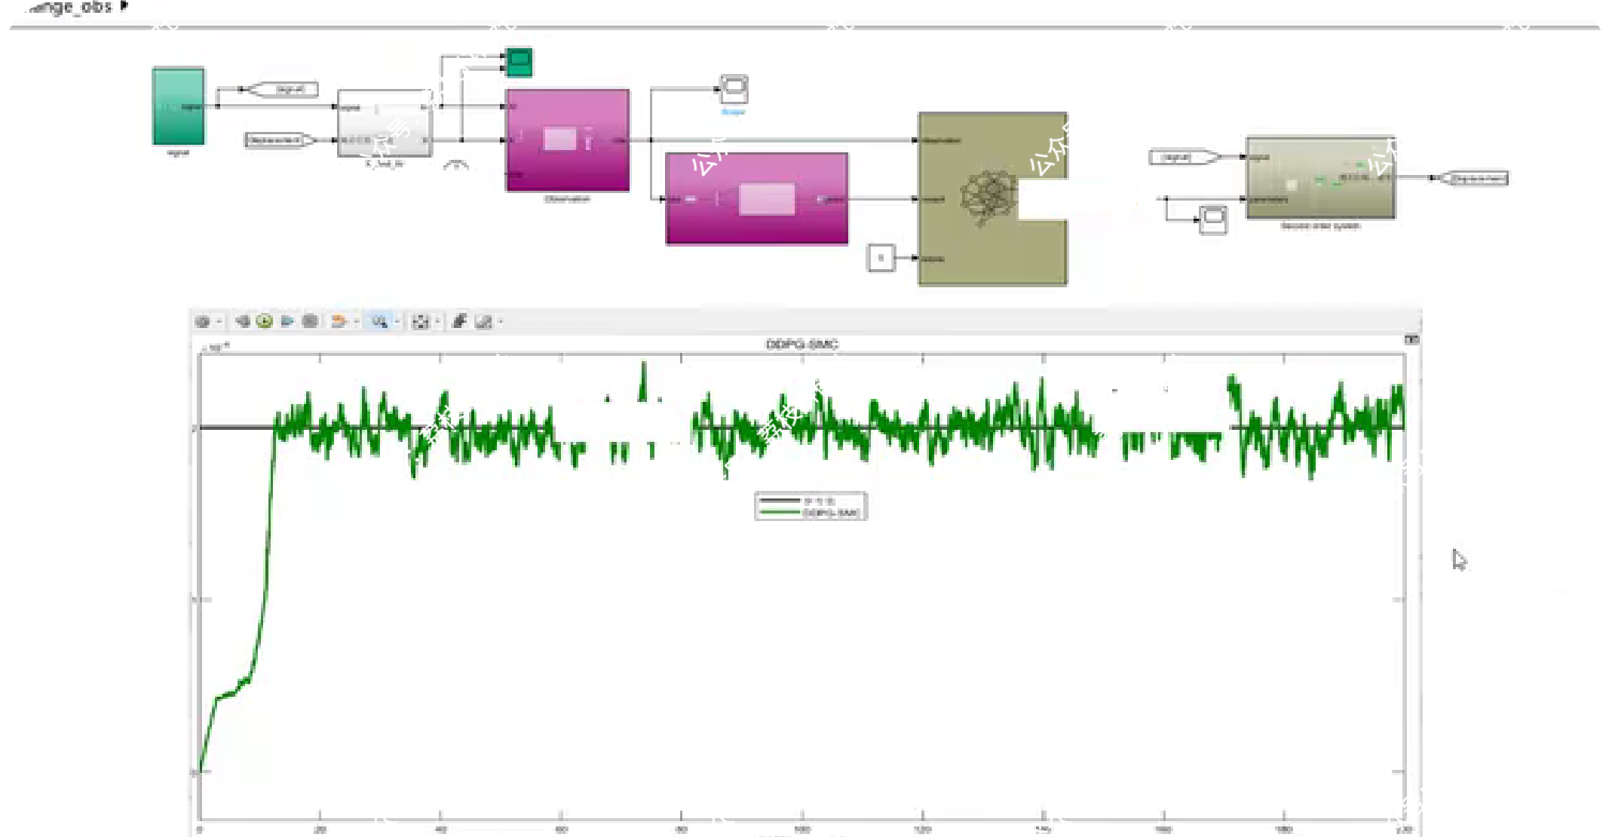Expand the measurements dropdown arrow

pyautogui.click(x=501, y=322)
